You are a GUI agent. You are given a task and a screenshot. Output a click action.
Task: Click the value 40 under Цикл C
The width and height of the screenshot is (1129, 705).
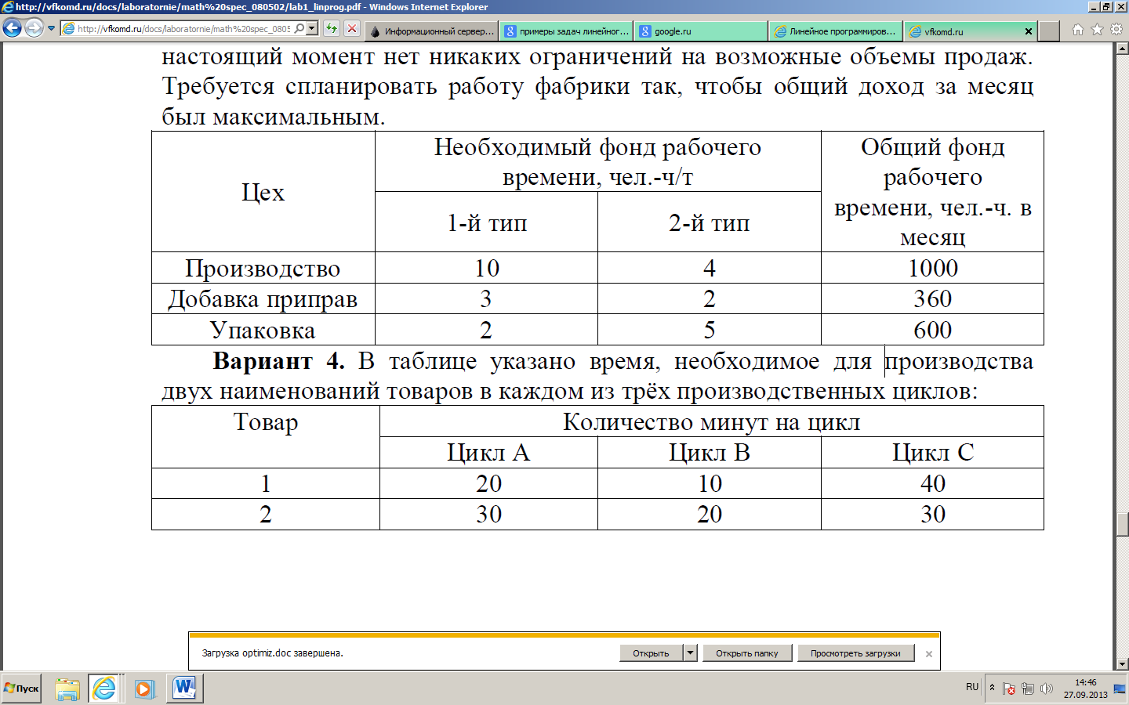coord(933,483)
